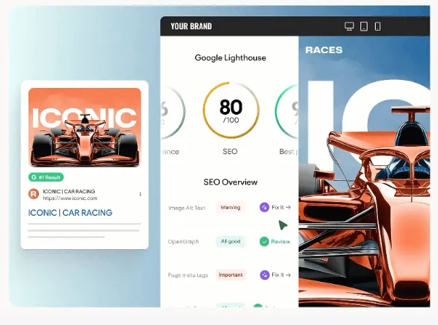Click the SEO Overview heading

click(231, 182)
